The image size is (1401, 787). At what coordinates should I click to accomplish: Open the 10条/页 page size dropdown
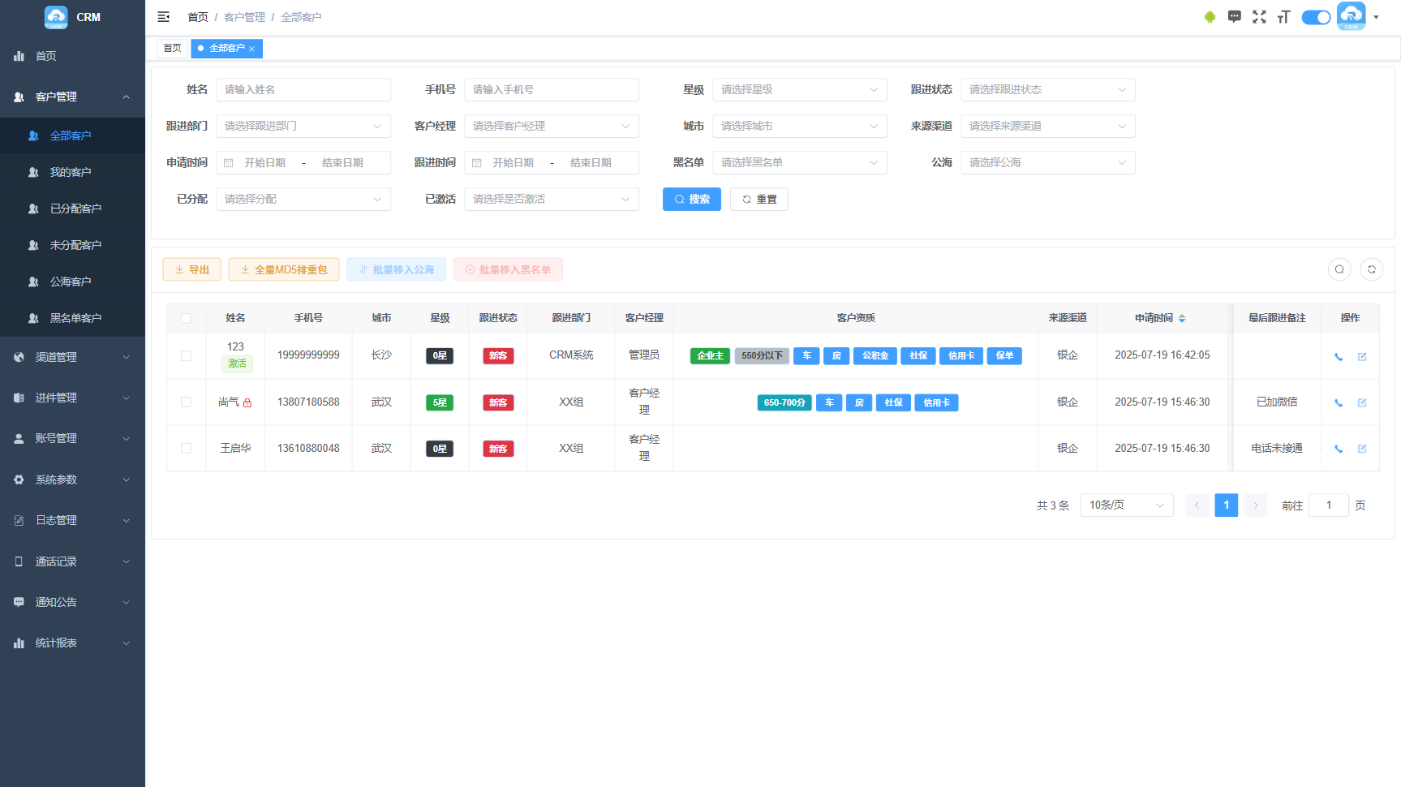[1126, 505]
